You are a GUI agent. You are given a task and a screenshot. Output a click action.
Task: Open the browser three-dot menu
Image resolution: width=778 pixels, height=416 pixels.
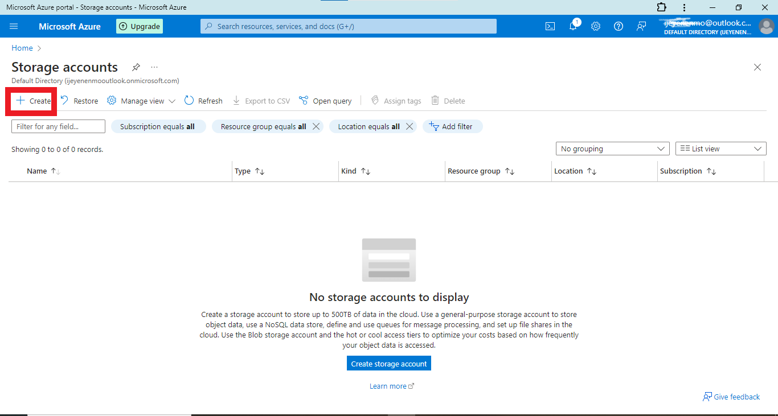(684, 7)
